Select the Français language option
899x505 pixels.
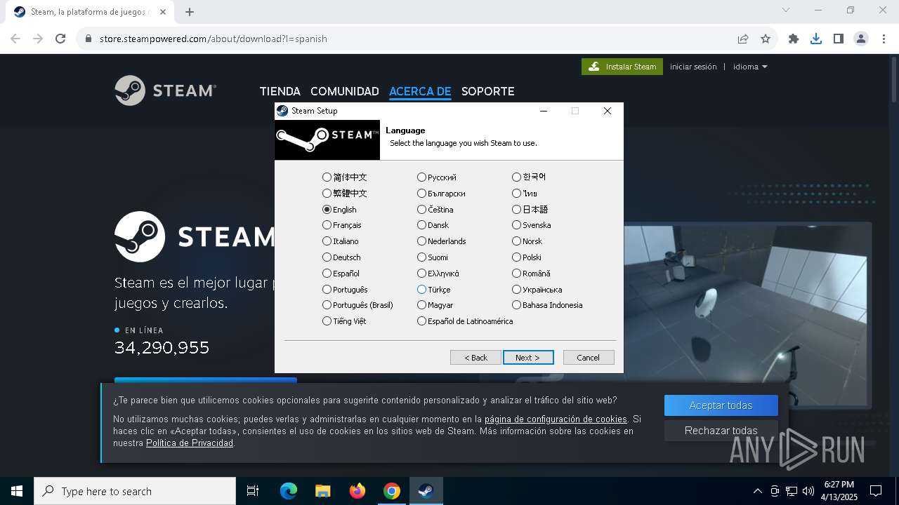[342, 225]
